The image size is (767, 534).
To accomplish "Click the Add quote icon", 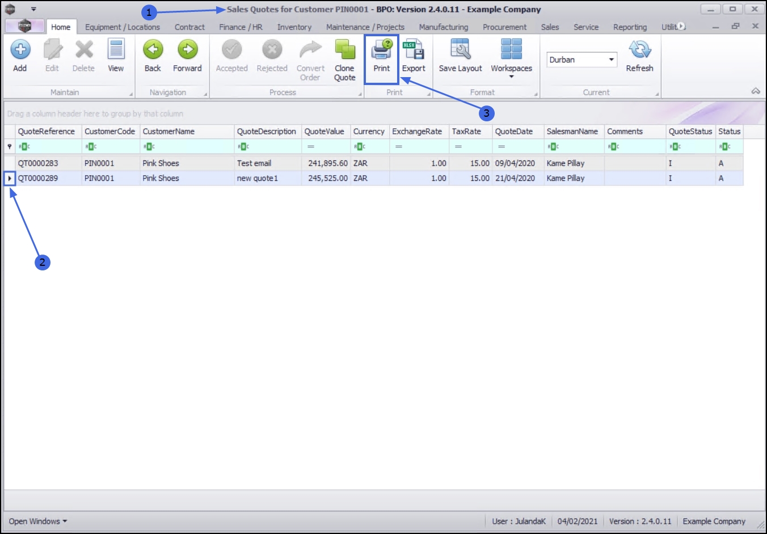I will (20, 56).
